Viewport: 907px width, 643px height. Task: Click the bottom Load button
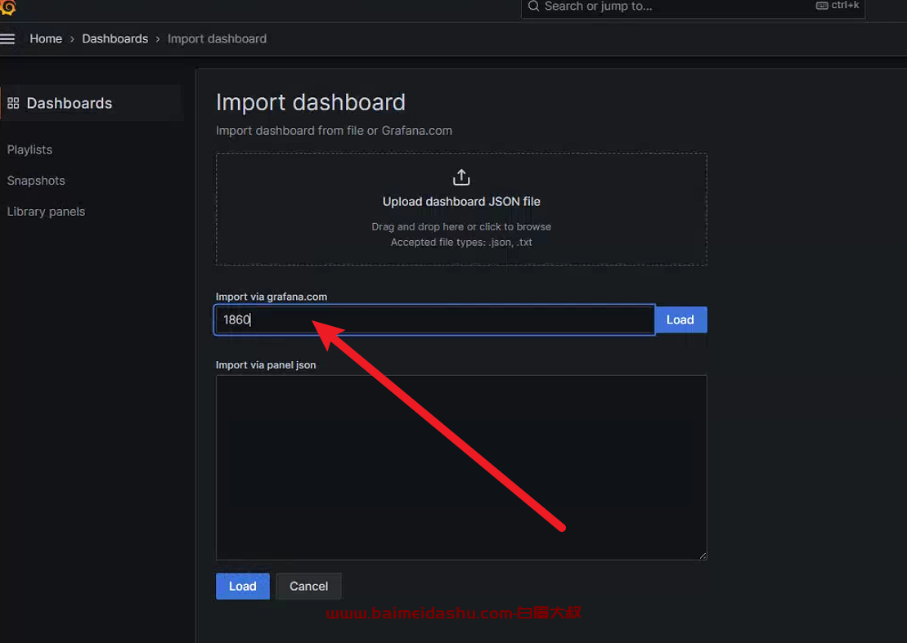[242, 586]
